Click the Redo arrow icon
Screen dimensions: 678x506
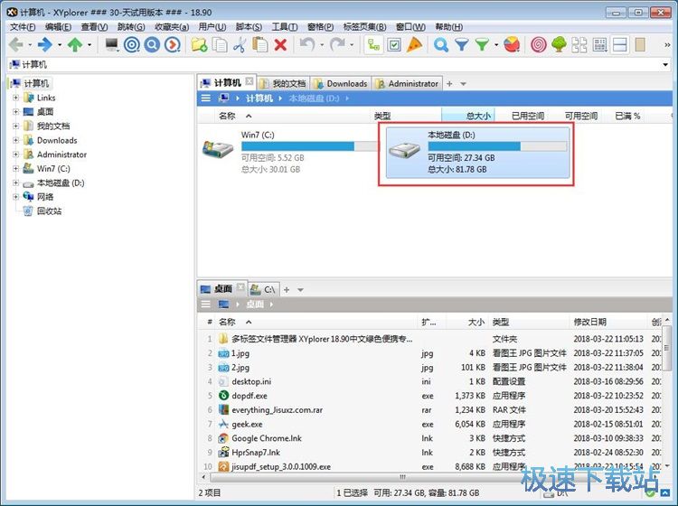(338, 44)
